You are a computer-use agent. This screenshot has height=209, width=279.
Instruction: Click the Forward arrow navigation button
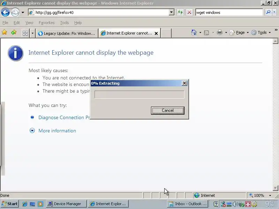15,13
